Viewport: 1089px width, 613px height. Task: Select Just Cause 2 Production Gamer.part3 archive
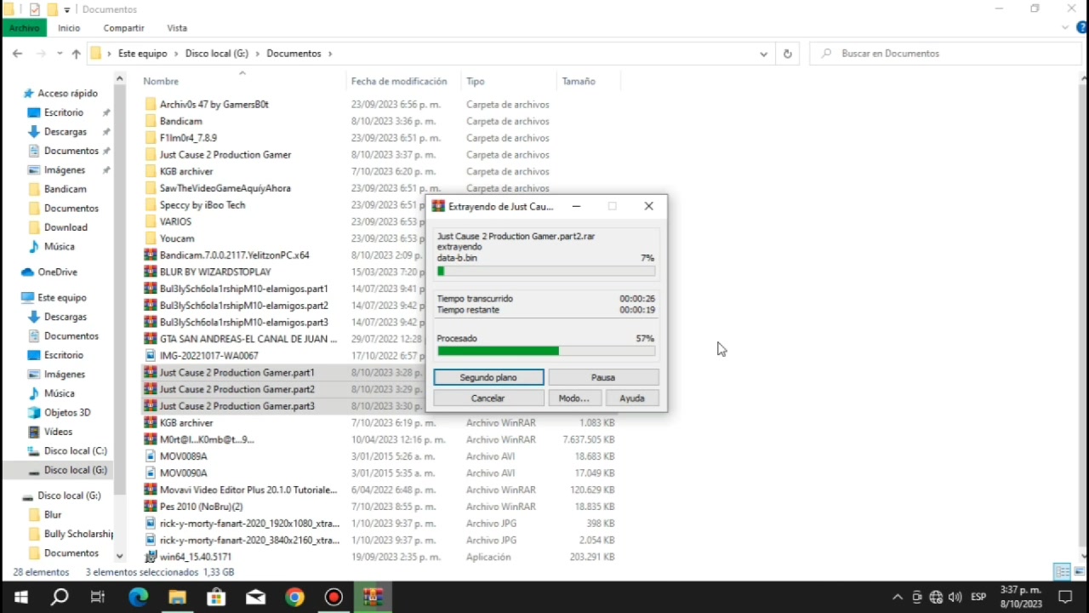(237, 406)
